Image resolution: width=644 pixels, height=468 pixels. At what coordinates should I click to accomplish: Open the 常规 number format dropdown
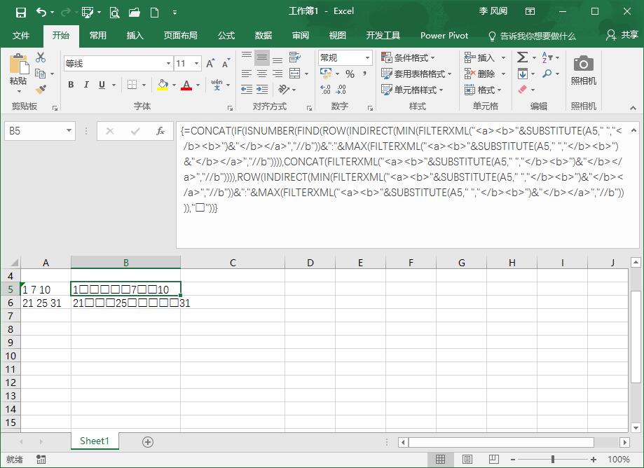368,58
